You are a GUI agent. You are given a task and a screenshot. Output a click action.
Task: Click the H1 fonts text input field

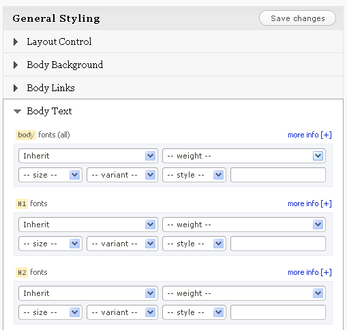278,244
